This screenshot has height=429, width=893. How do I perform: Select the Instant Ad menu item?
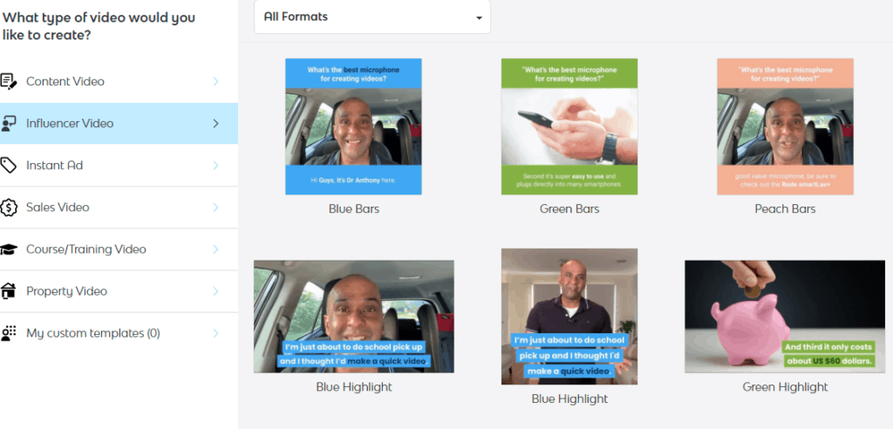(119, 165)
